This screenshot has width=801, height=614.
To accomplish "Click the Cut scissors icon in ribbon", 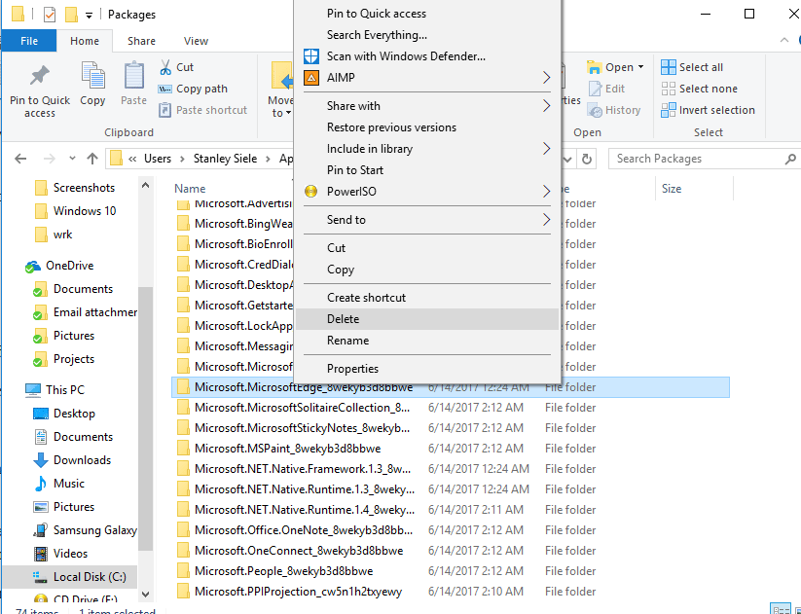I will click(165, 67).
